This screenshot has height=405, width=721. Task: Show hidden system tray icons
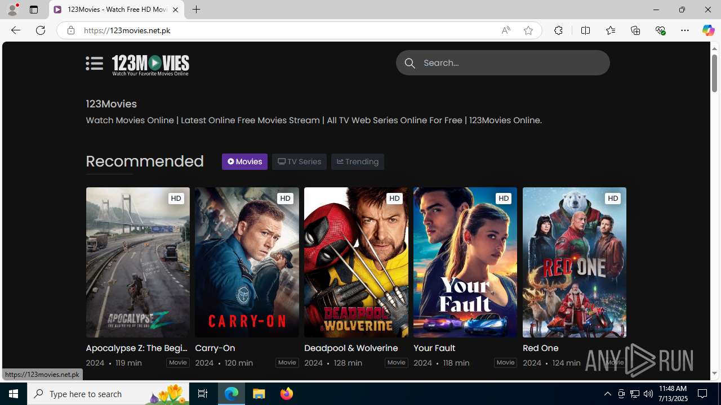607,394
